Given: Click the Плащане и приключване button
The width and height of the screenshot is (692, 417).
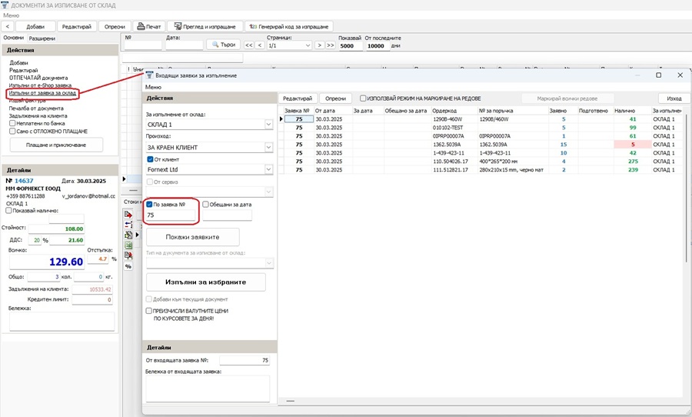Looking at the screenshot, I should pyautogui.click(x=56, y=145).
